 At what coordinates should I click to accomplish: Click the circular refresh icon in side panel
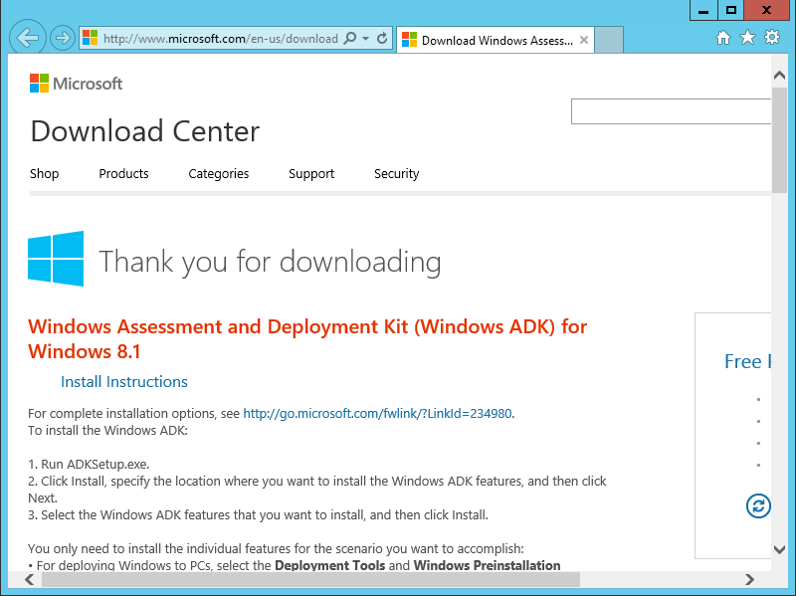click(x=758, y=505)
